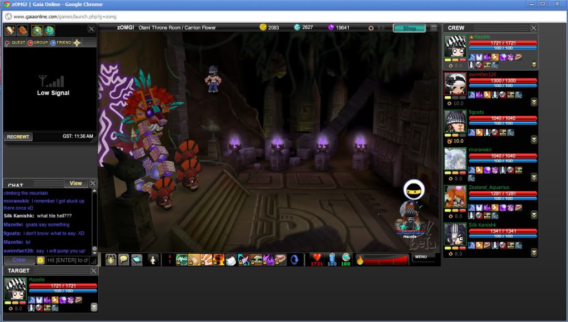Click the red rage meter bar

(385, 260)
